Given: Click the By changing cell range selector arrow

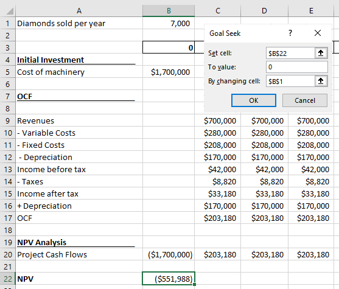Looking at the screenshot, I should pyautogui.click(x=321, y=81).
